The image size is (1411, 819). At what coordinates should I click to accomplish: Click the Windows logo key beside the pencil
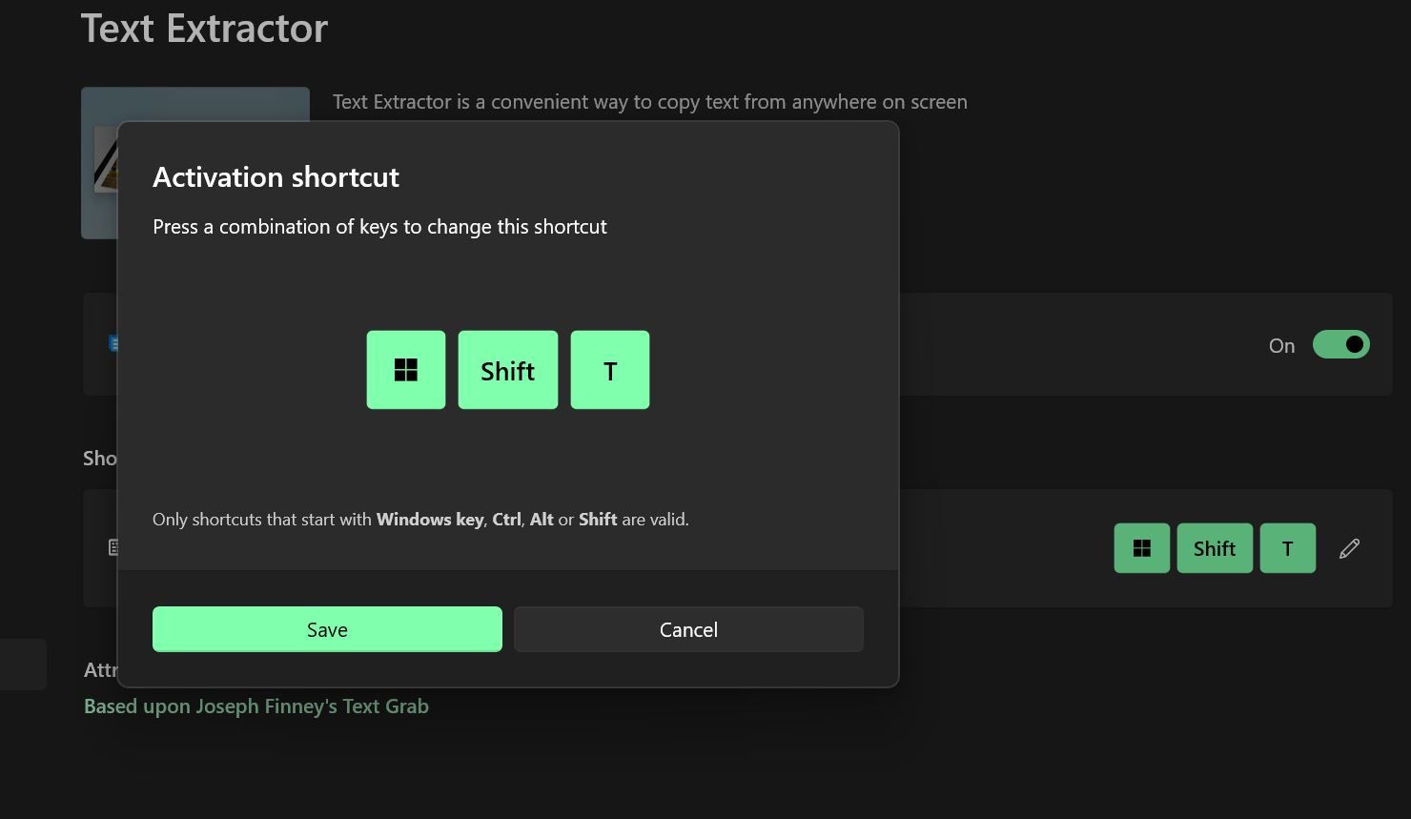(1142, 548)
